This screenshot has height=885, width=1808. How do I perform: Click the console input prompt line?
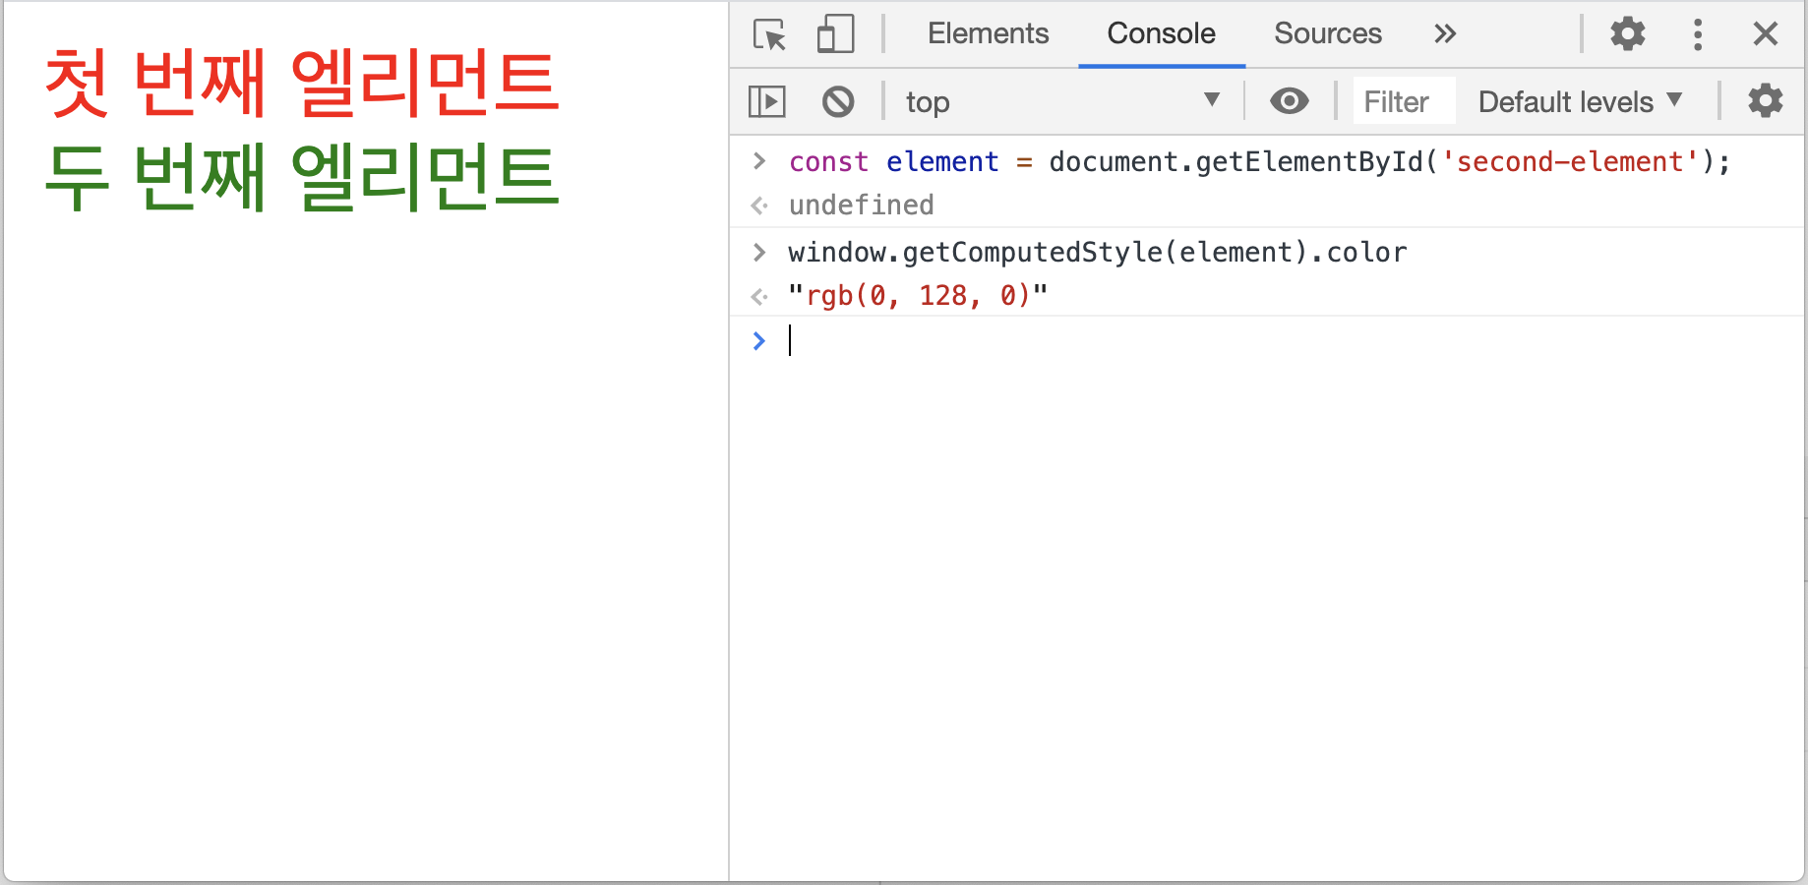(1267, 341)
